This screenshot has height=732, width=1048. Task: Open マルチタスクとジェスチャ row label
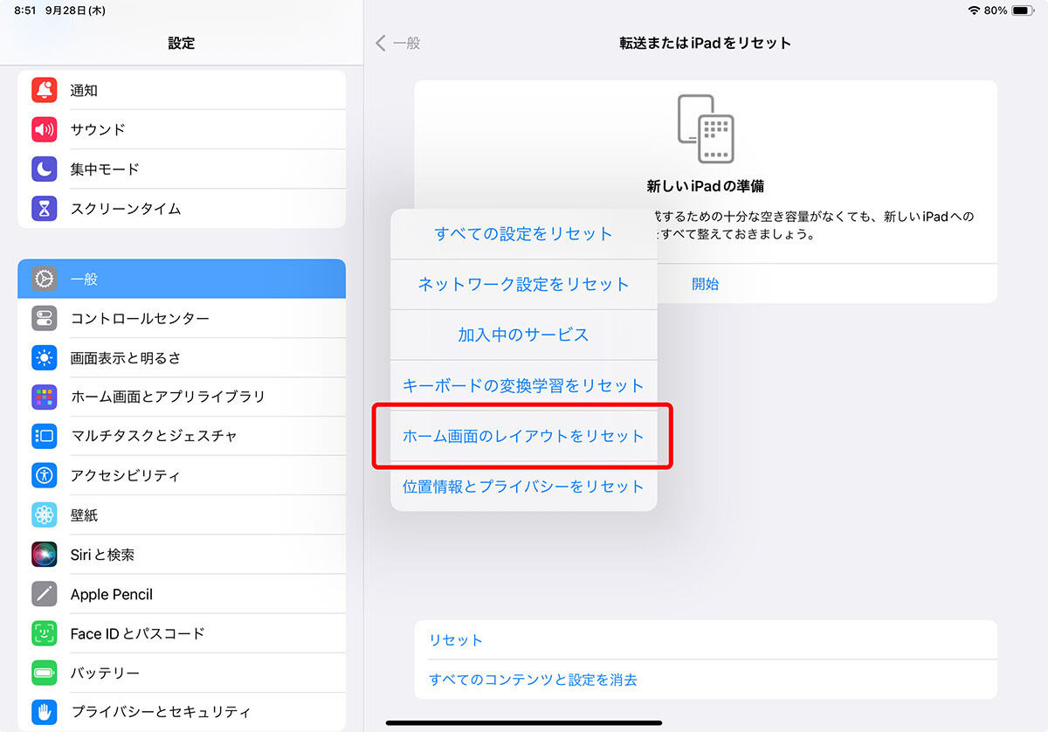click(x=154, y=436)
